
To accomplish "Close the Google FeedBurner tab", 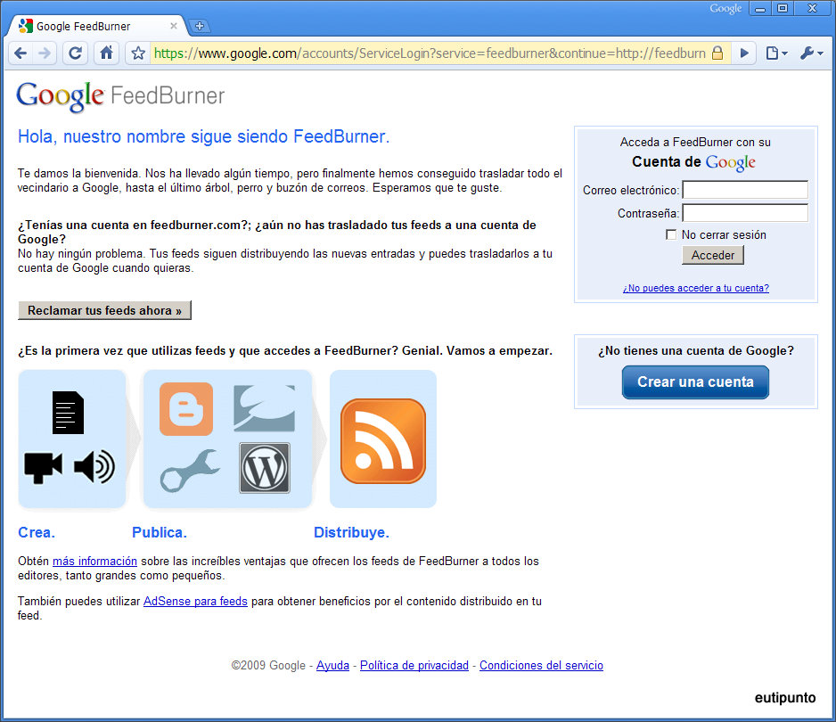I will pyautogui.click(x=173, y=26).
